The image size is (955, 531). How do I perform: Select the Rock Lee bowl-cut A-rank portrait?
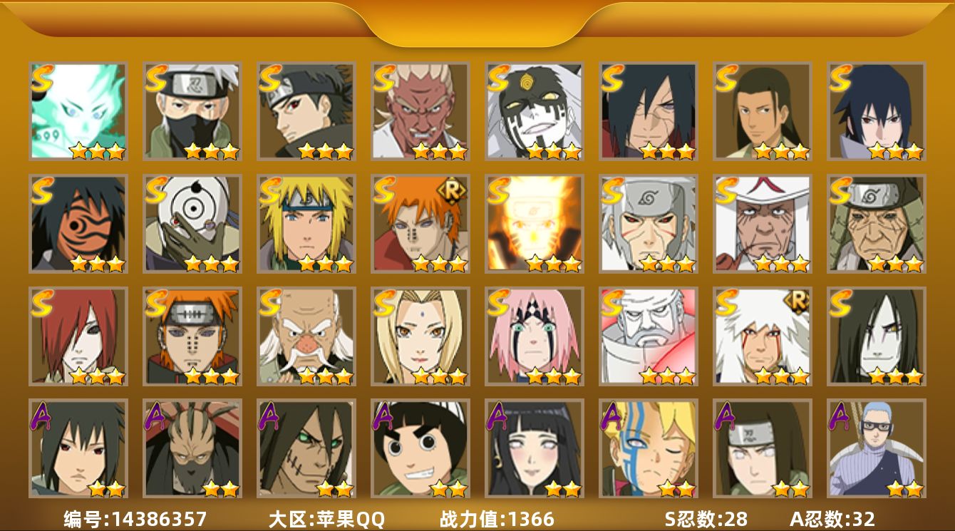click(x=420, y=448)
